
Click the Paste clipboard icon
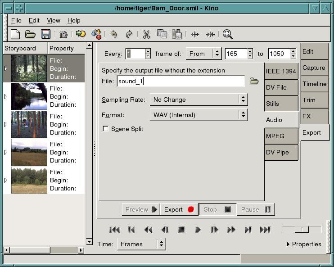click(x=176, y=34)
